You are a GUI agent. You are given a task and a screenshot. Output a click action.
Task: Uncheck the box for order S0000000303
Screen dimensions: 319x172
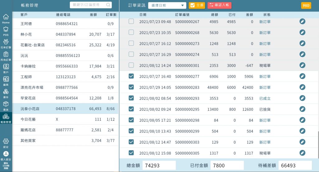(131, 142)
